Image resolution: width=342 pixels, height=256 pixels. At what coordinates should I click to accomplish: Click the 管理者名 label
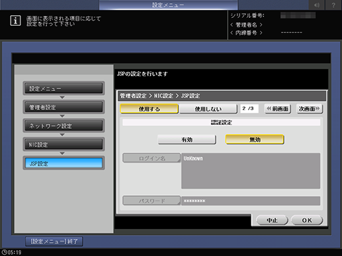pos(246,25)
